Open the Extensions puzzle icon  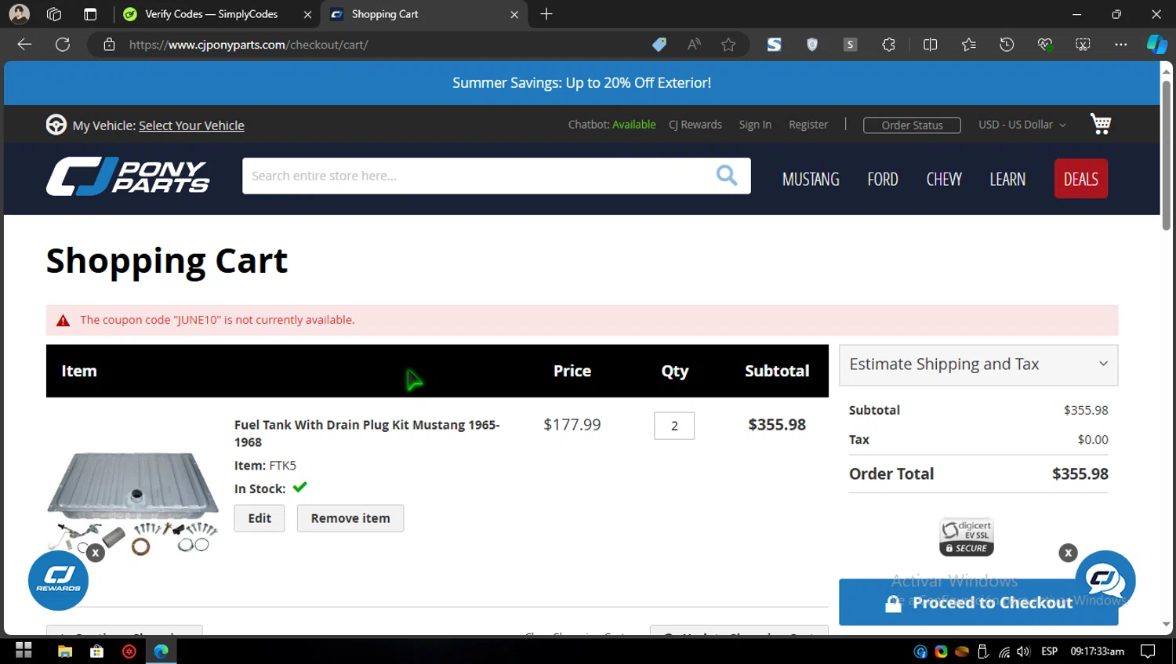coord(888,45)
